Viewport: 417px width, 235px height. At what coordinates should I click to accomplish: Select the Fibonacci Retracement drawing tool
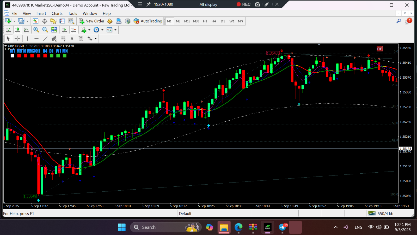63,38
